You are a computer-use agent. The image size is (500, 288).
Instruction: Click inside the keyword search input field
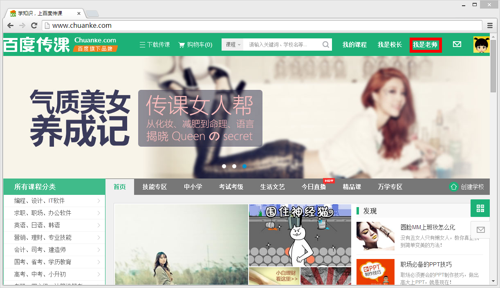coord(282,45)
